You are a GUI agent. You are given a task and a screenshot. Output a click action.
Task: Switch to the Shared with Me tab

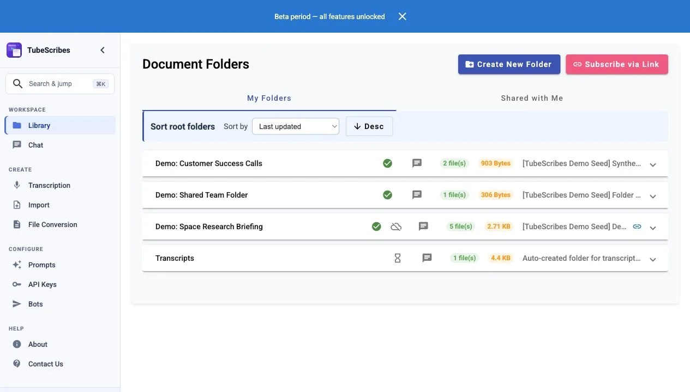pyautogui.click(x=532, y=99)
